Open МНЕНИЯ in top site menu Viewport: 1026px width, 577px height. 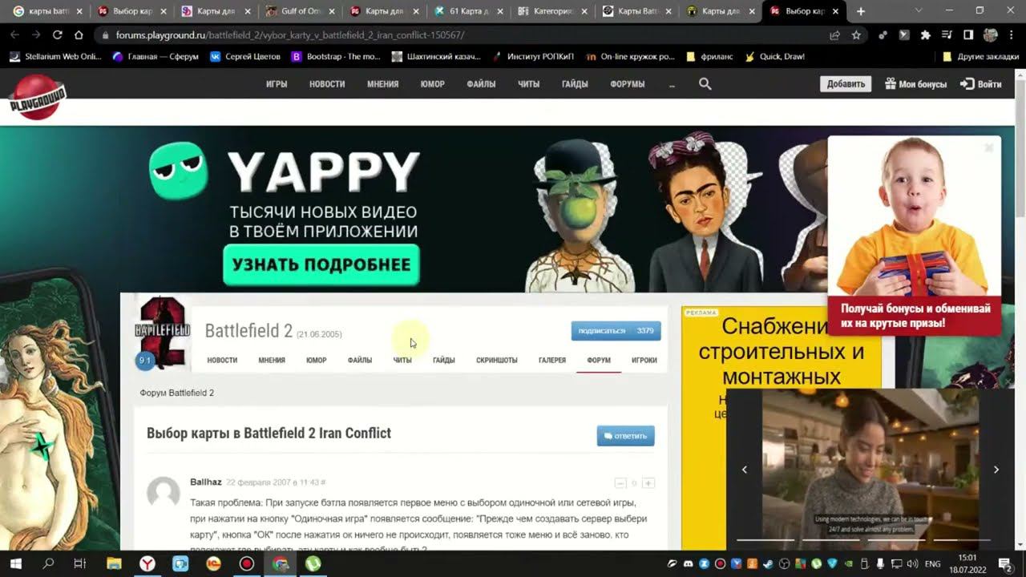(x=383, y=84)
